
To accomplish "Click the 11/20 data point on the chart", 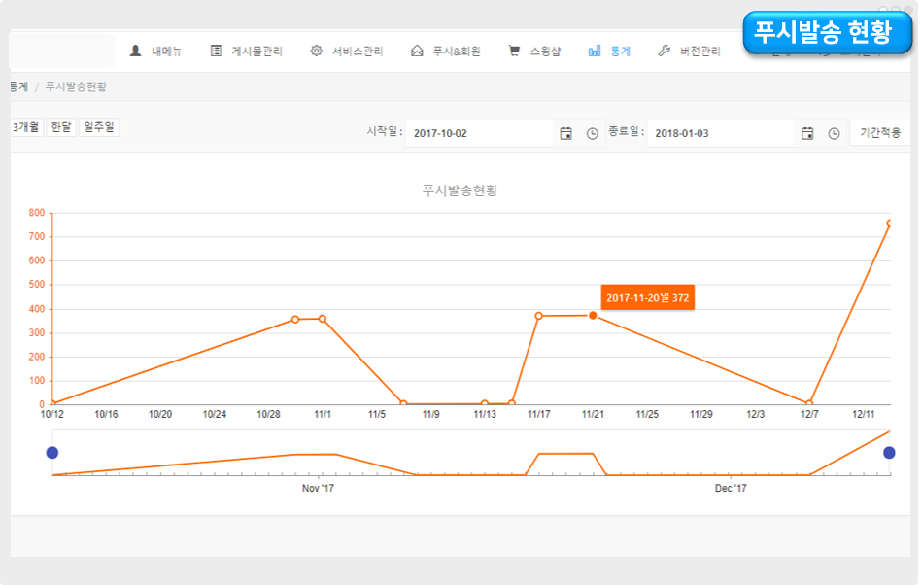I will tap(593, 315).
